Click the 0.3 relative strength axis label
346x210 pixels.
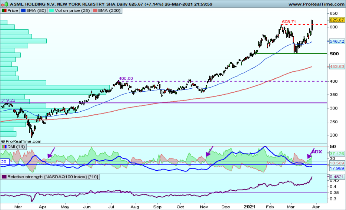(333, 199)
